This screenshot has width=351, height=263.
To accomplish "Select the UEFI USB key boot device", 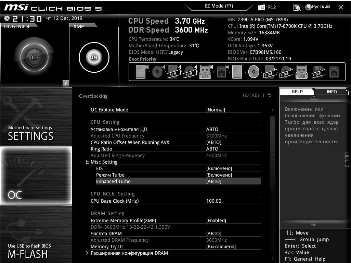I will 205,72.
